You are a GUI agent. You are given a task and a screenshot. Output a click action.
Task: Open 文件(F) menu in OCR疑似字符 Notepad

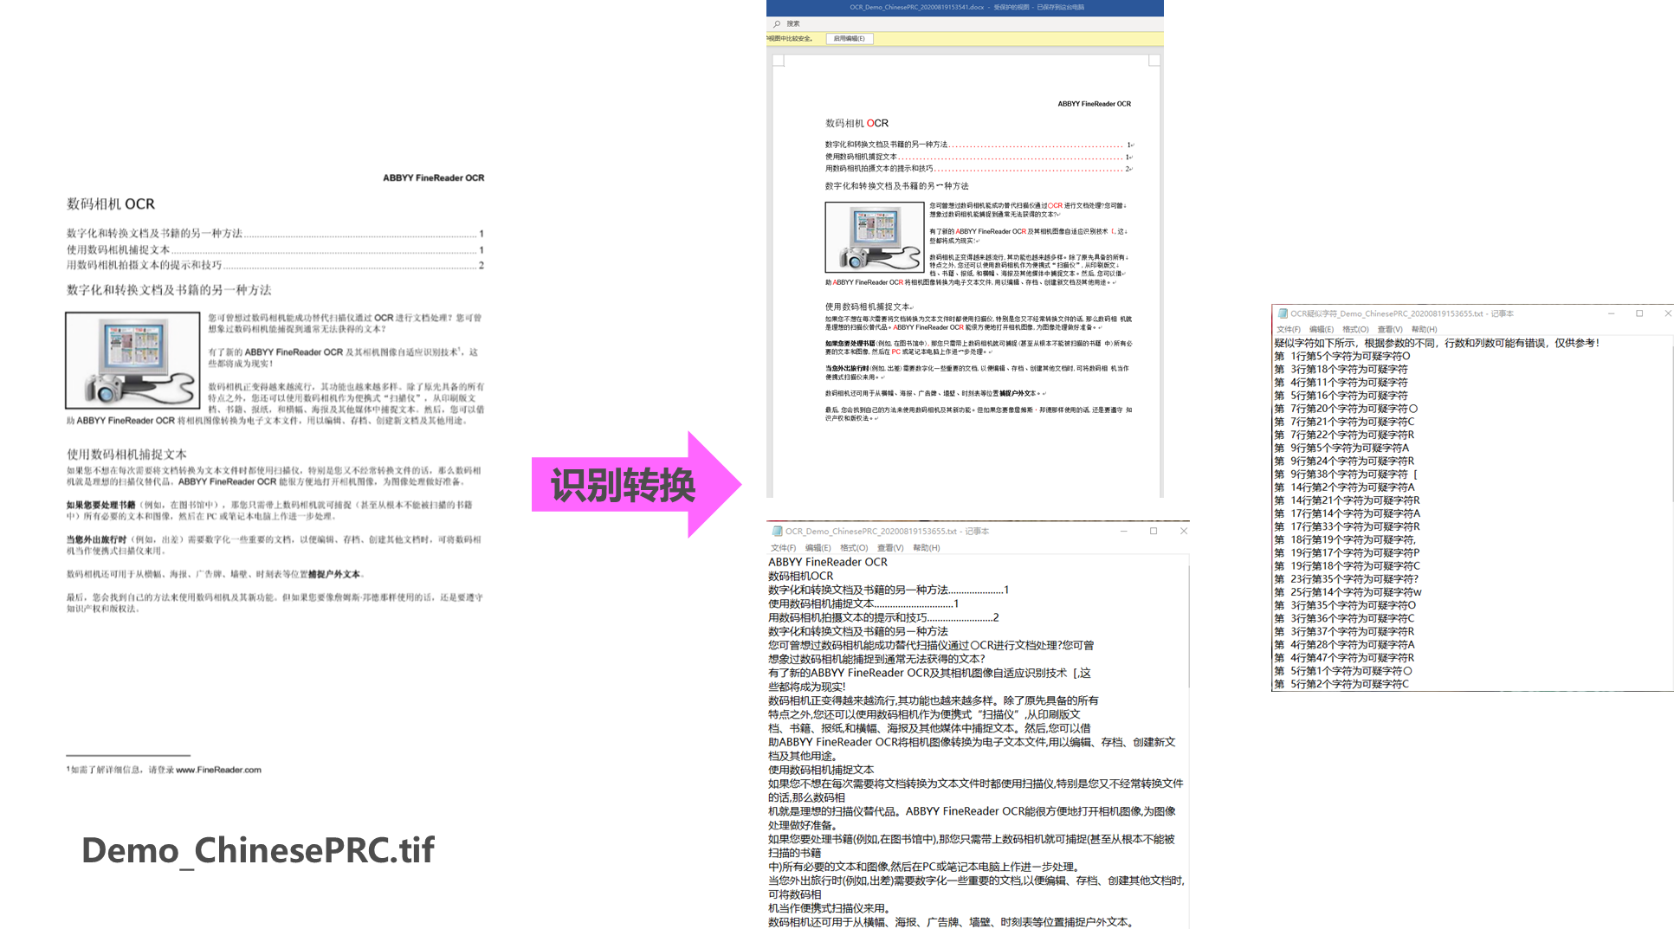1289,329
